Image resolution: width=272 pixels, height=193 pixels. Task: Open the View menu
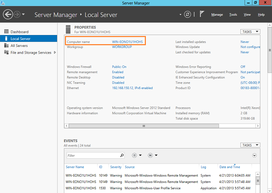point(247,15)
